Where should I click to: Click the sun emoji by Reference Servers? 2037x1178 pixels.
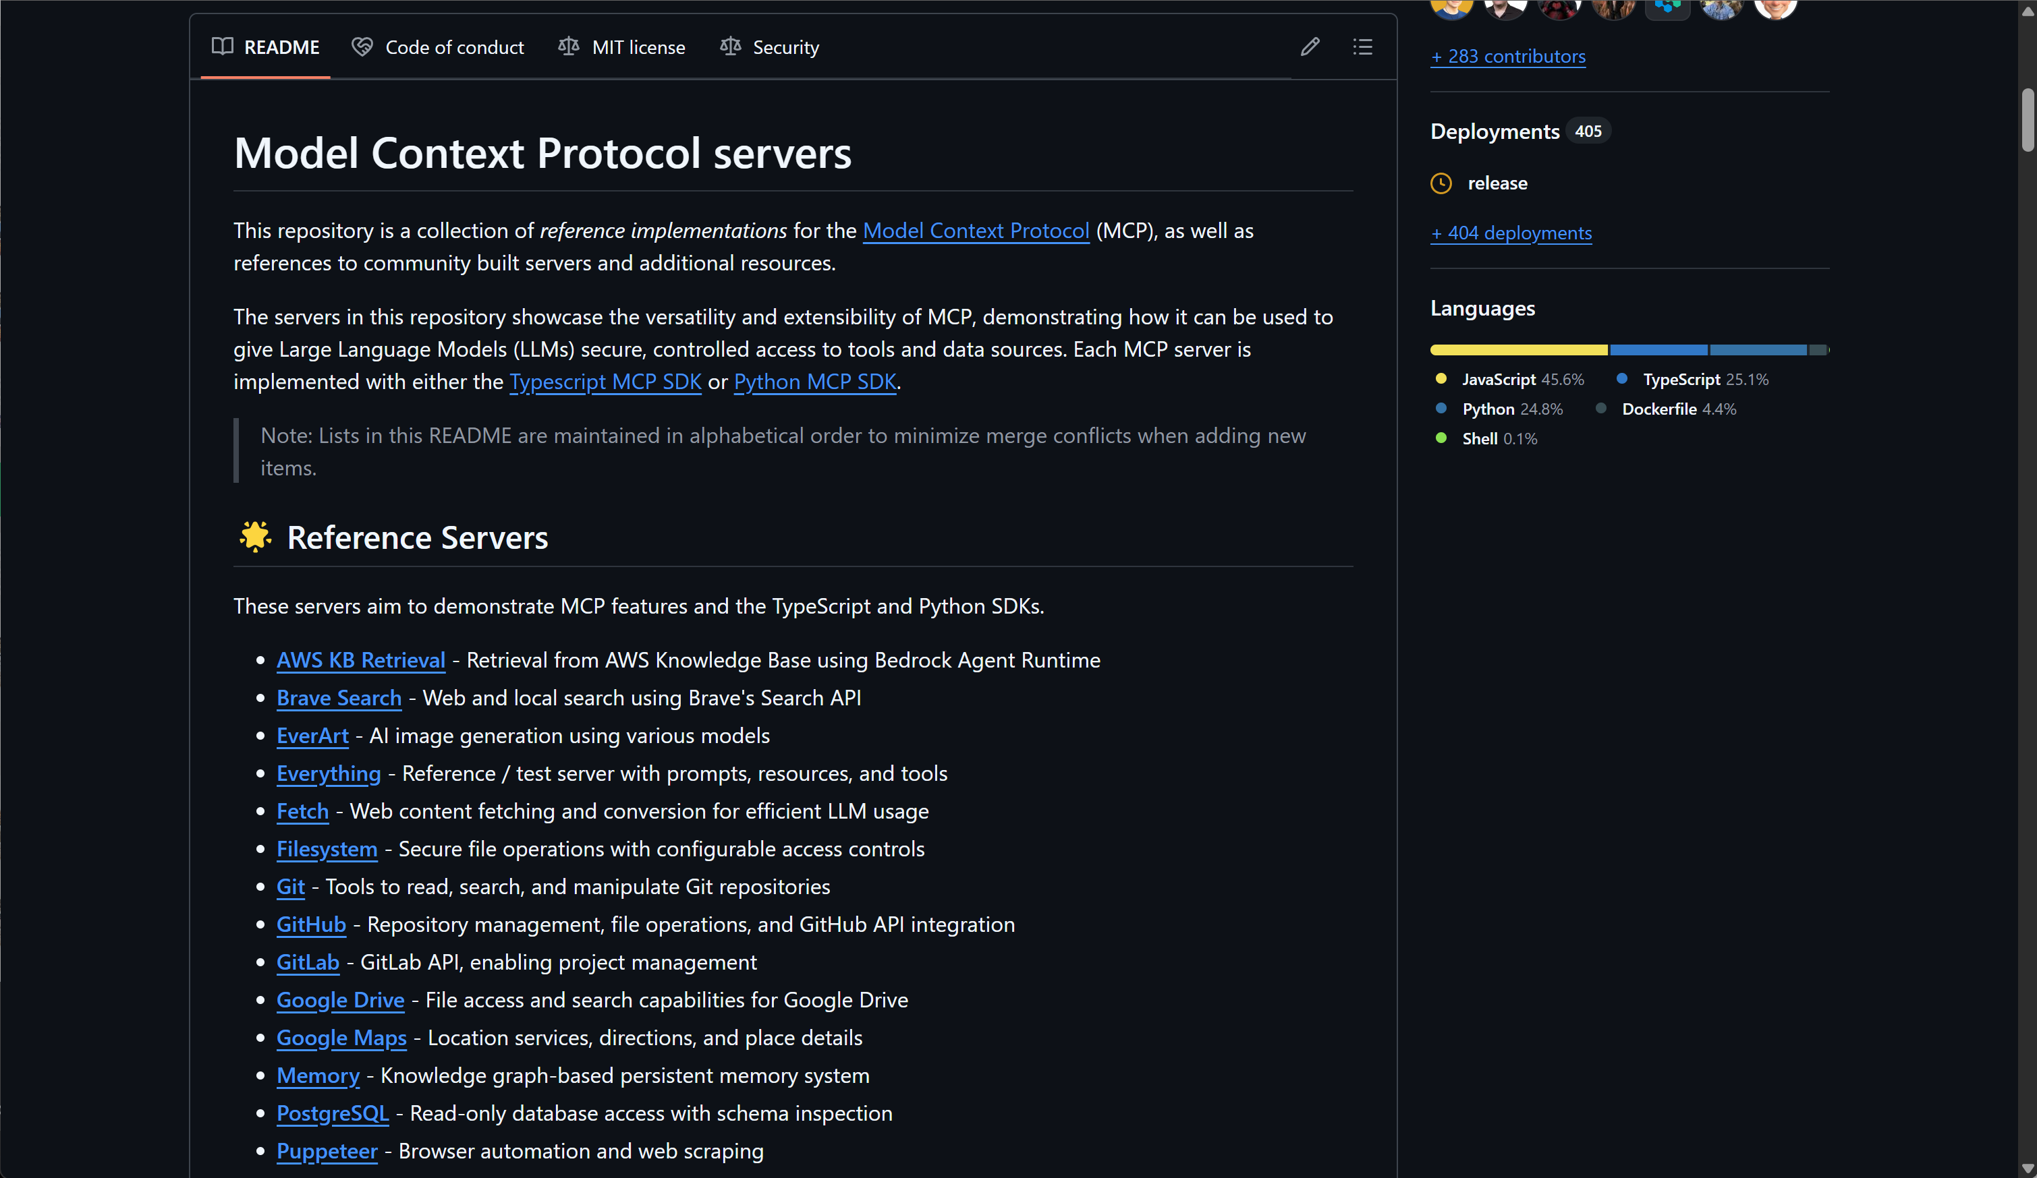point(254,537)
